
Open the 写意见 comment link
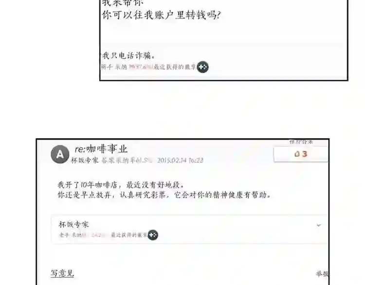point(62,273)
